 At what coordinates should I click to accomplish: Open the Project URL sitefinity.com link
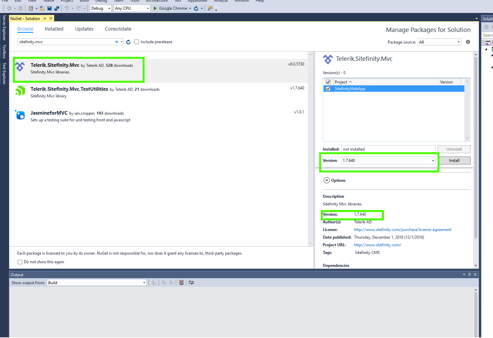point(377,245)
